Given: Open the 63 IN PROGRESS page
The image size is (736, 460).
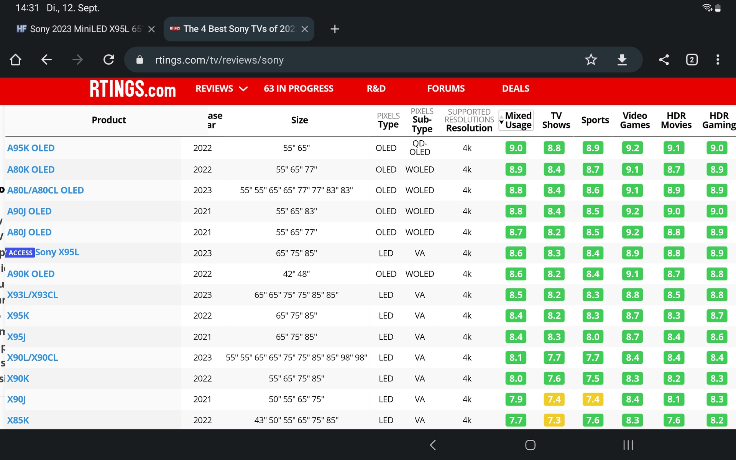Looking at the screenshot, I should [298, 89].
